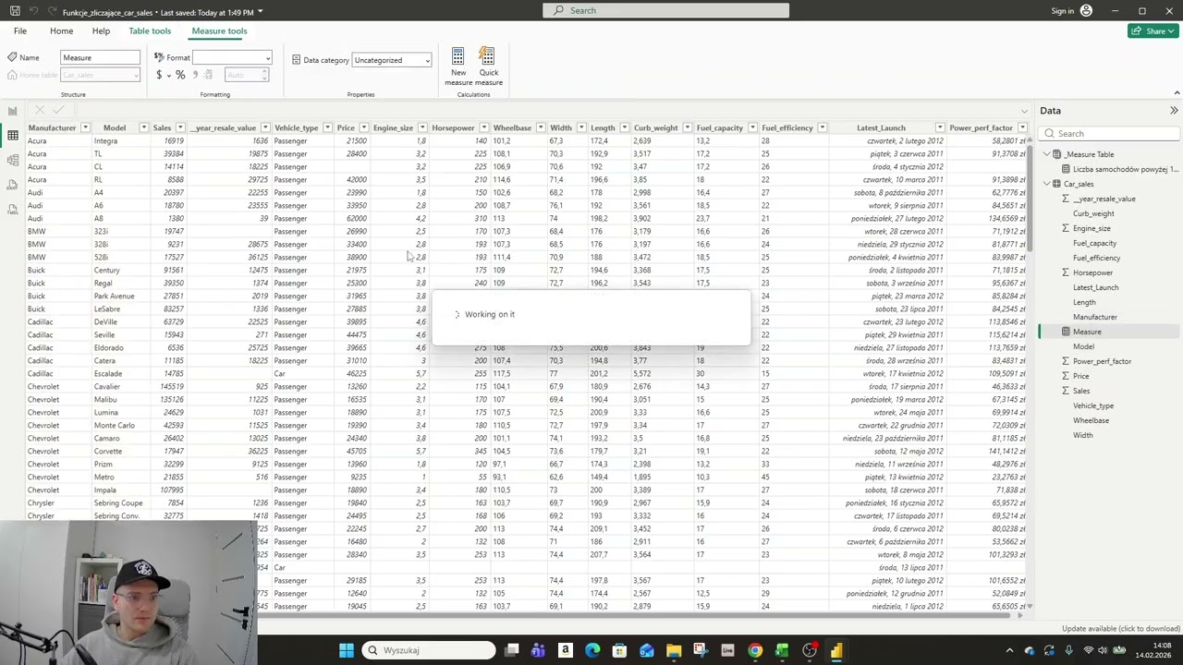Collapse the _Measure Table tree node
The image size is (1183, 665).
pos(1046,154)
